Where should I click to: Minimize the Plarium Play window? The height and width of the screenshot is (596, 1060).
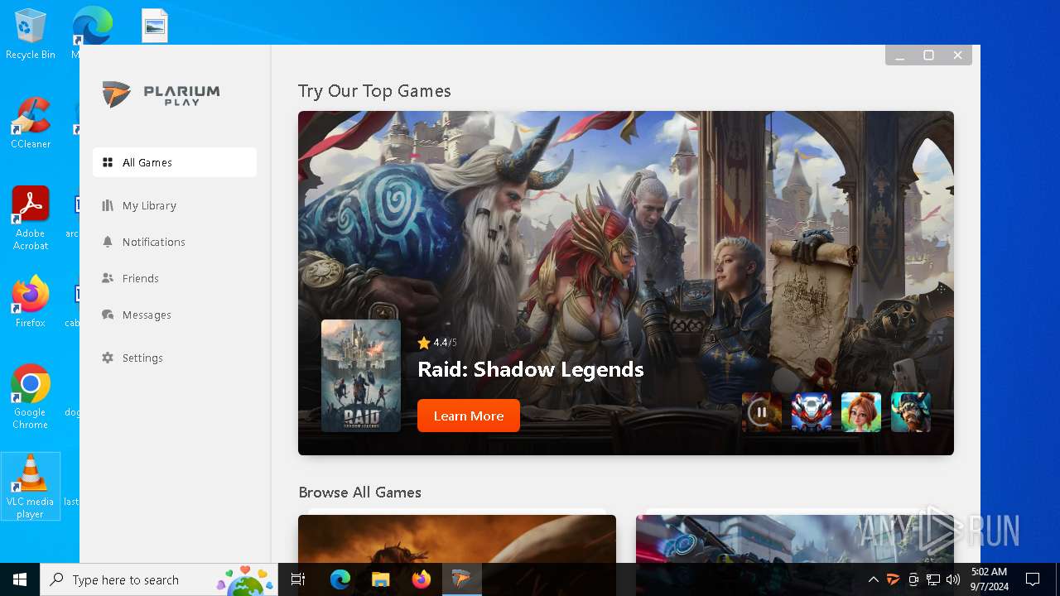click(x=900, y=55)
